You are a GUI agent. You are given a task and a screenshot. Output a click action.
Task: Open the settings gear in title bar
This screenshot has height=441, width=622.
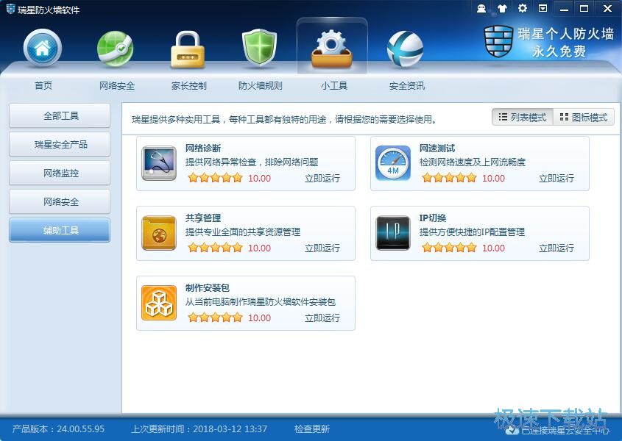click(x=523, y=8)
